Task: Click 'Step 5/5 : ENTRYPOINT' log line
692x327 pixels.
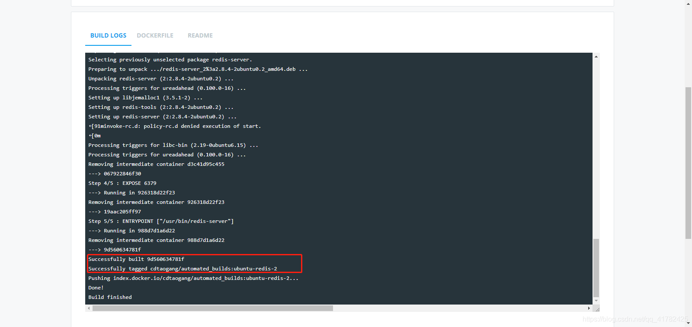Action: 161,221
